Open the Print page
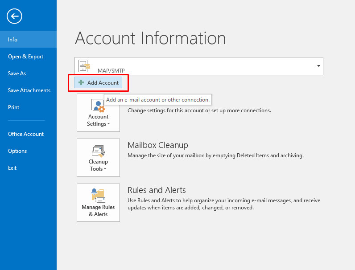The image size is (355, 270). [x=28, y=107]
